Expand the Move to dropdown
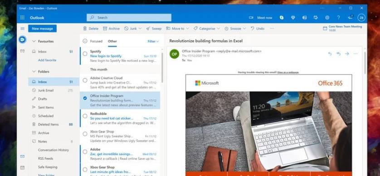380x176 pixels. click(177, 28)
